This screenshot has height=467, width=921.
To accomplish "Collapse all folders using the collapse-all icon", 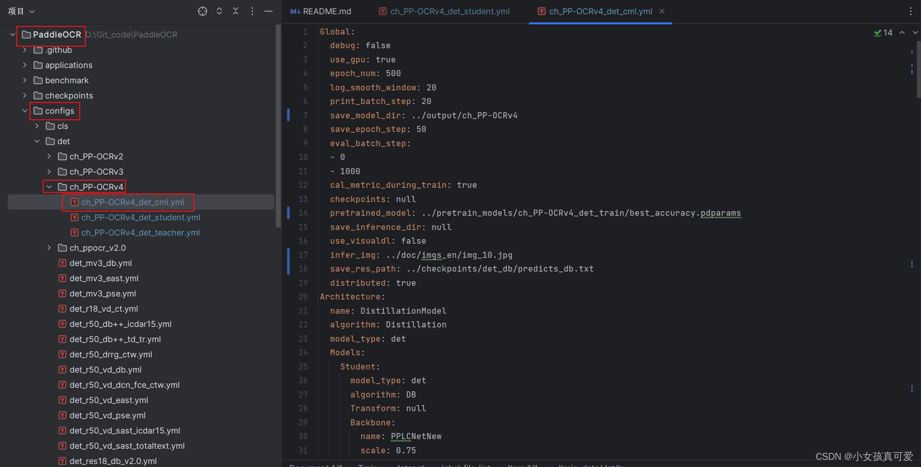I will tap(235, 11).
